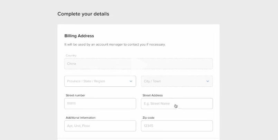Click the chevron arrow in City / Town field
The height and width of the screenshot is (140, 278).
pyautogui.click(x=207, y=81)
